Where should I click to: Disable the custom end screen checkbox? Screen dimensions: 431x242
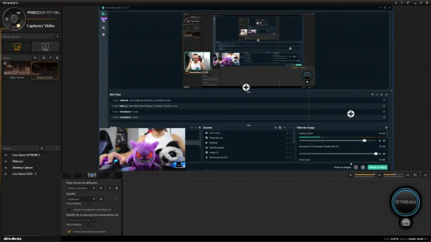[69, 231]
